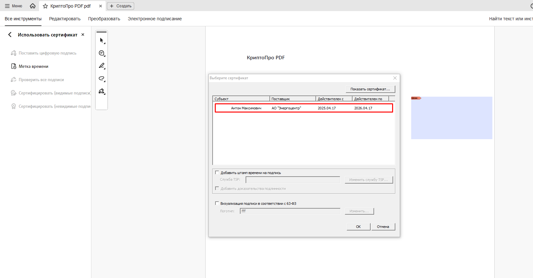Select the highlighter pen tool

pyautogui.click(x=102, y=66)
